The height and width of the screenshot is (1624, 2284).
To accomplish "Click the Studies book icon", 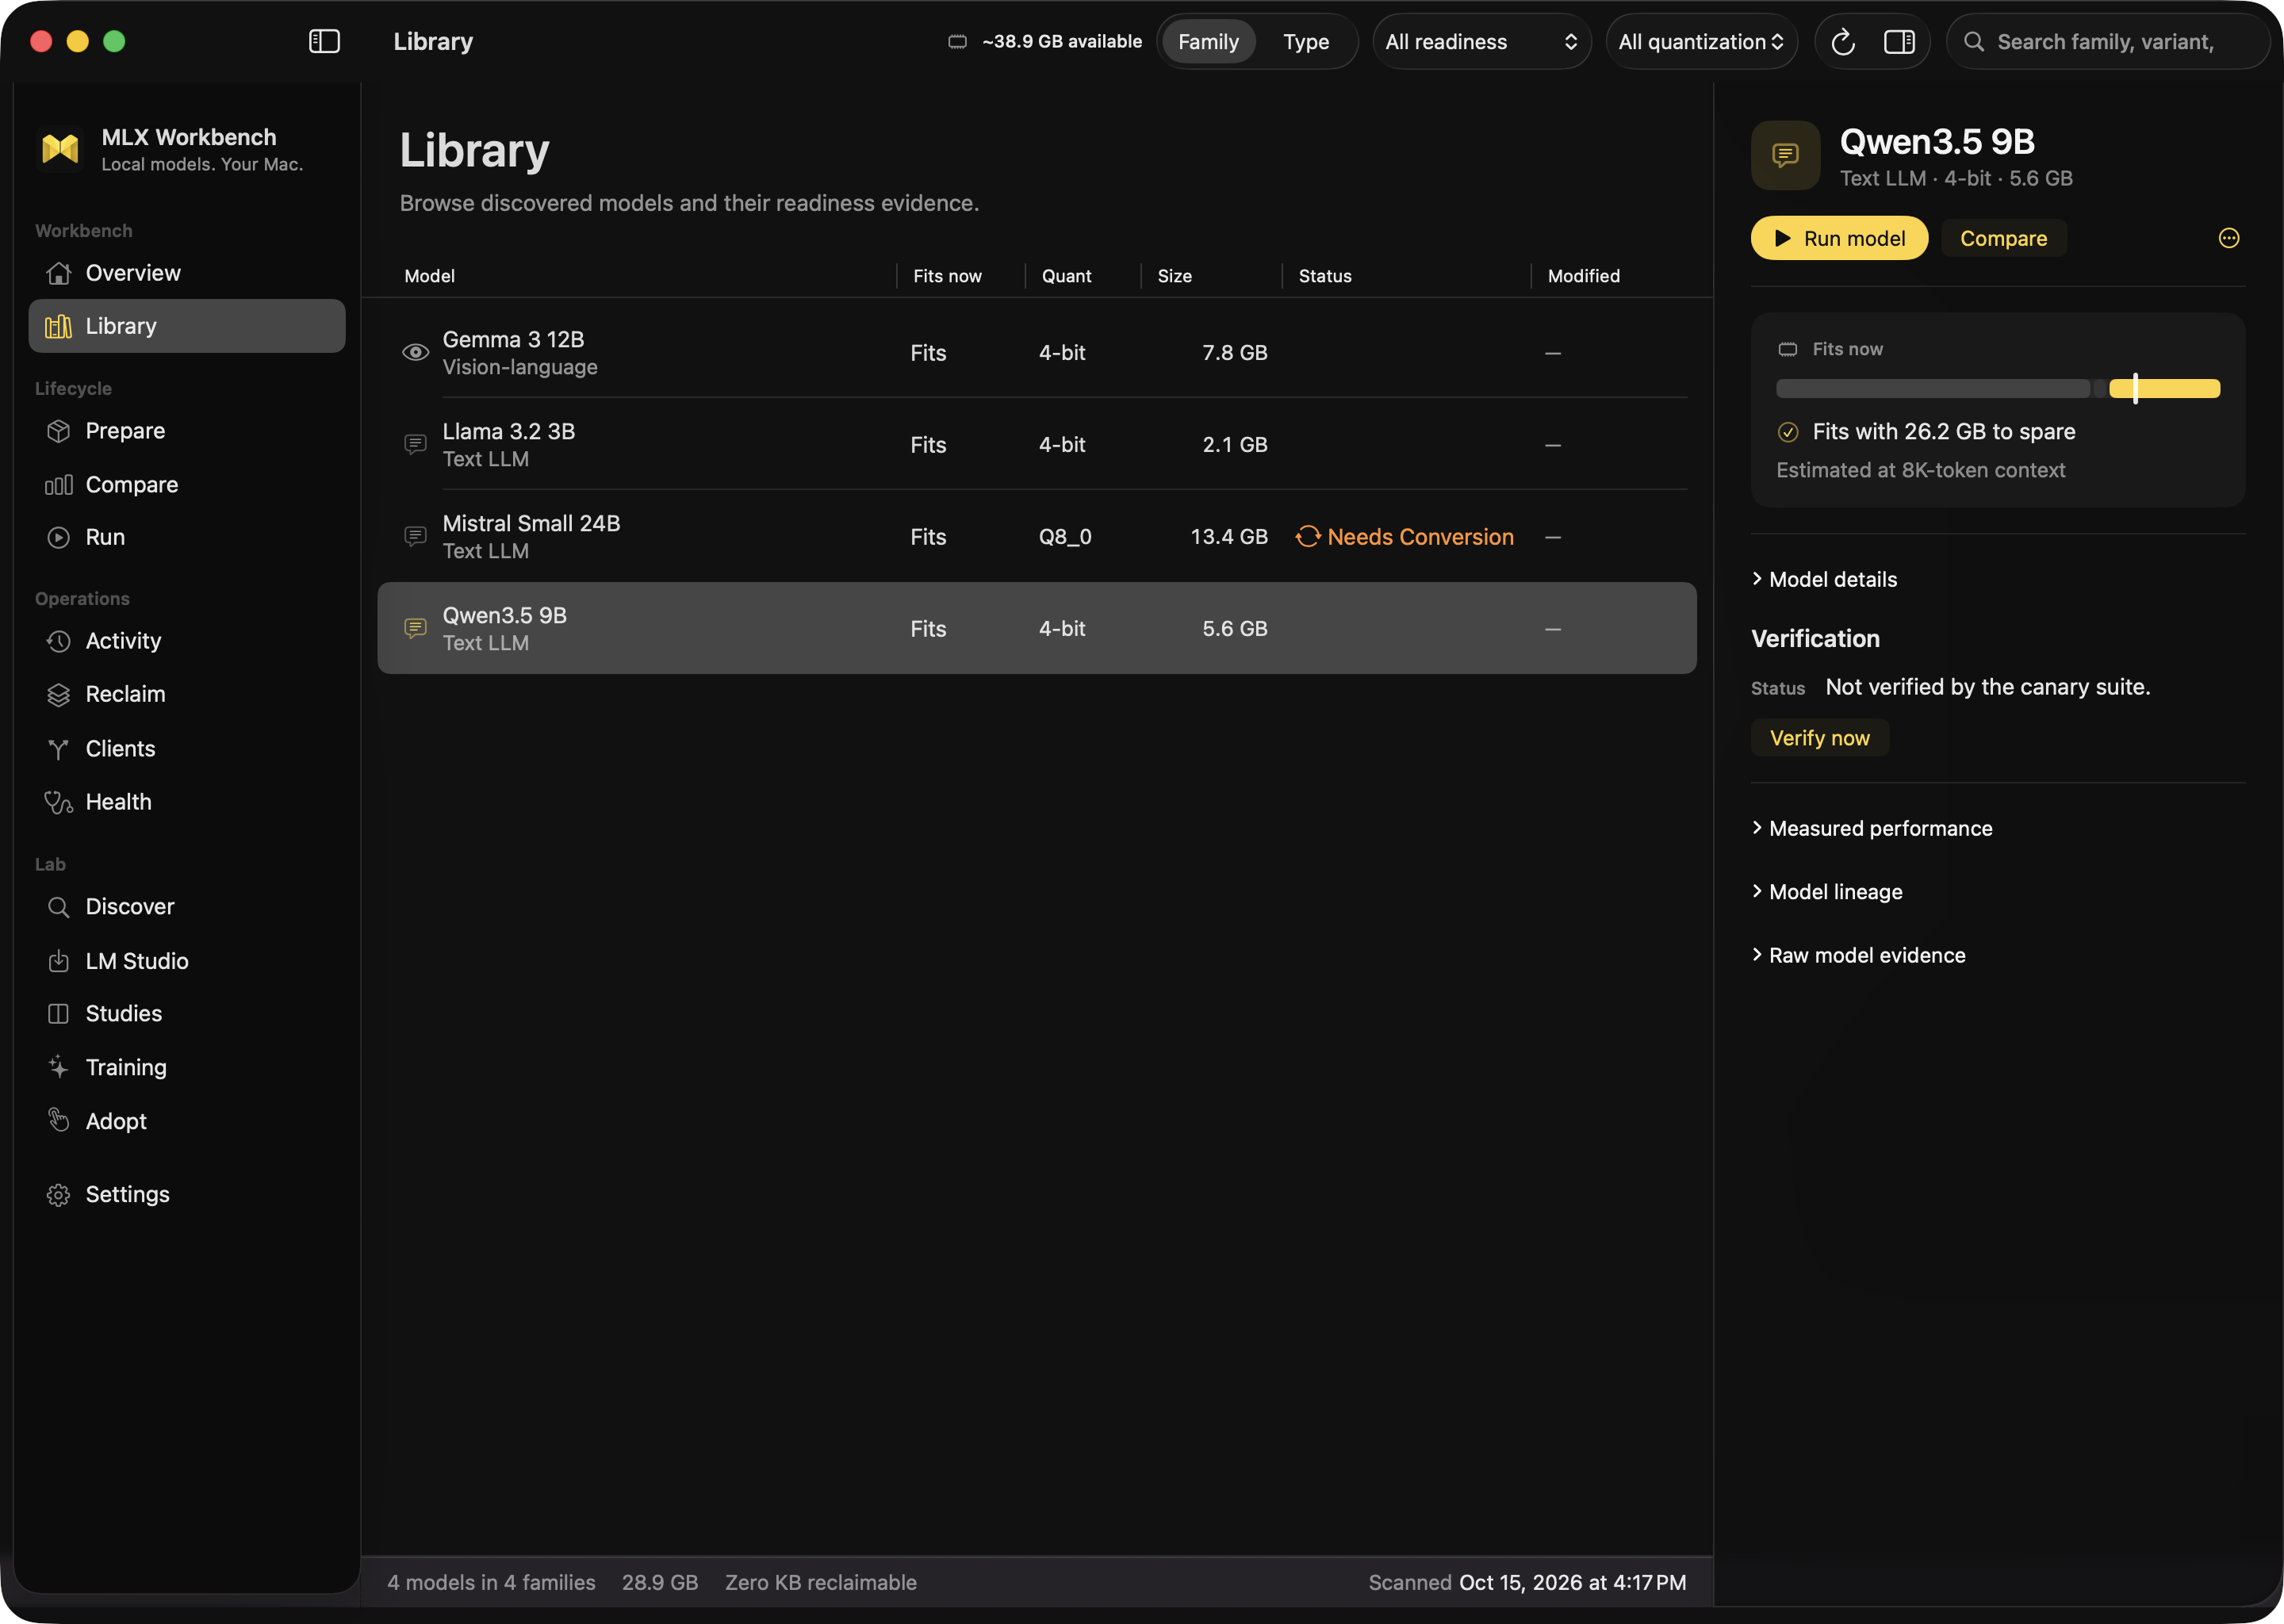I will [x=59, y=1014].
